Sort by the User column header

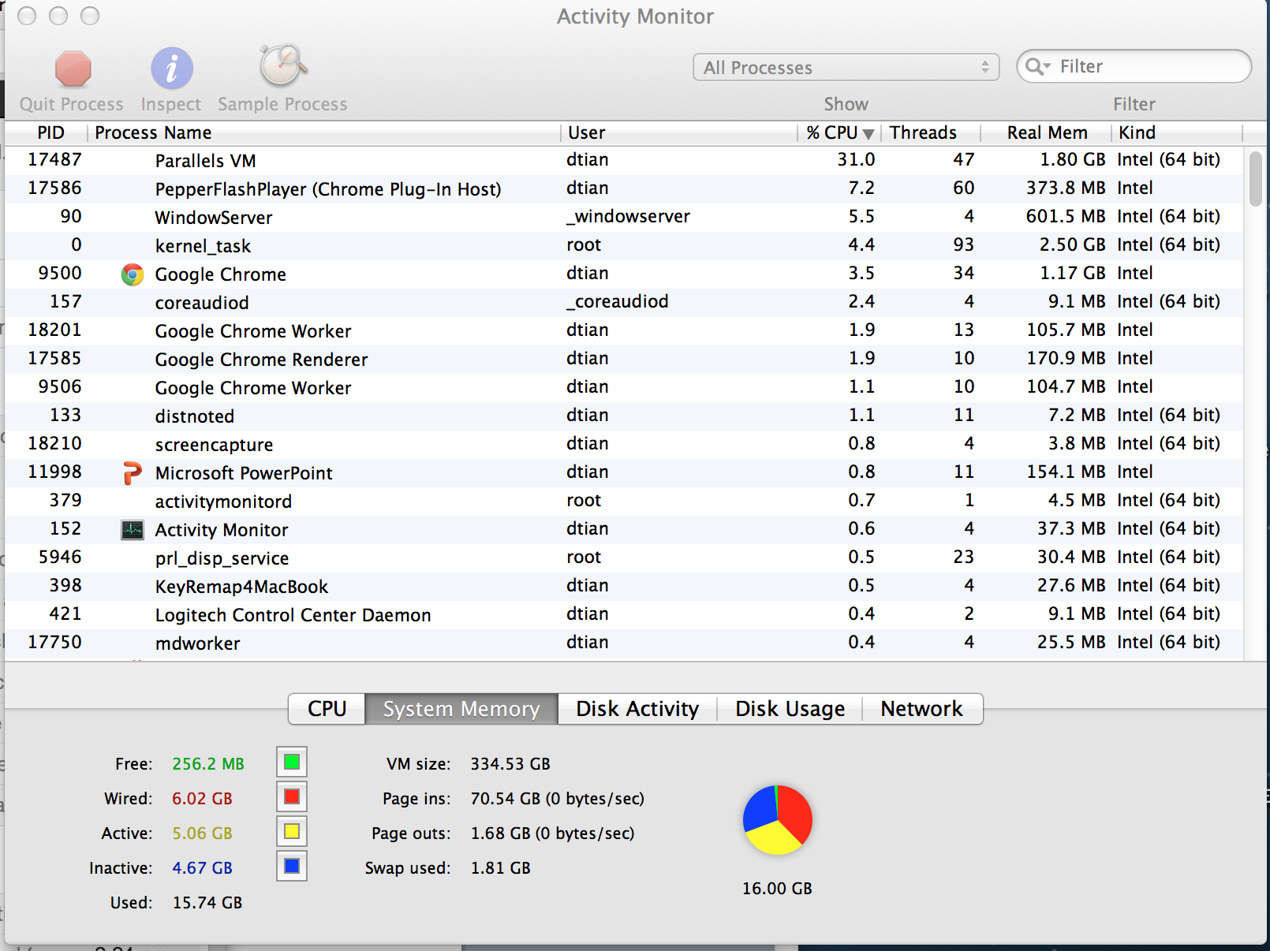pos(679,132)
